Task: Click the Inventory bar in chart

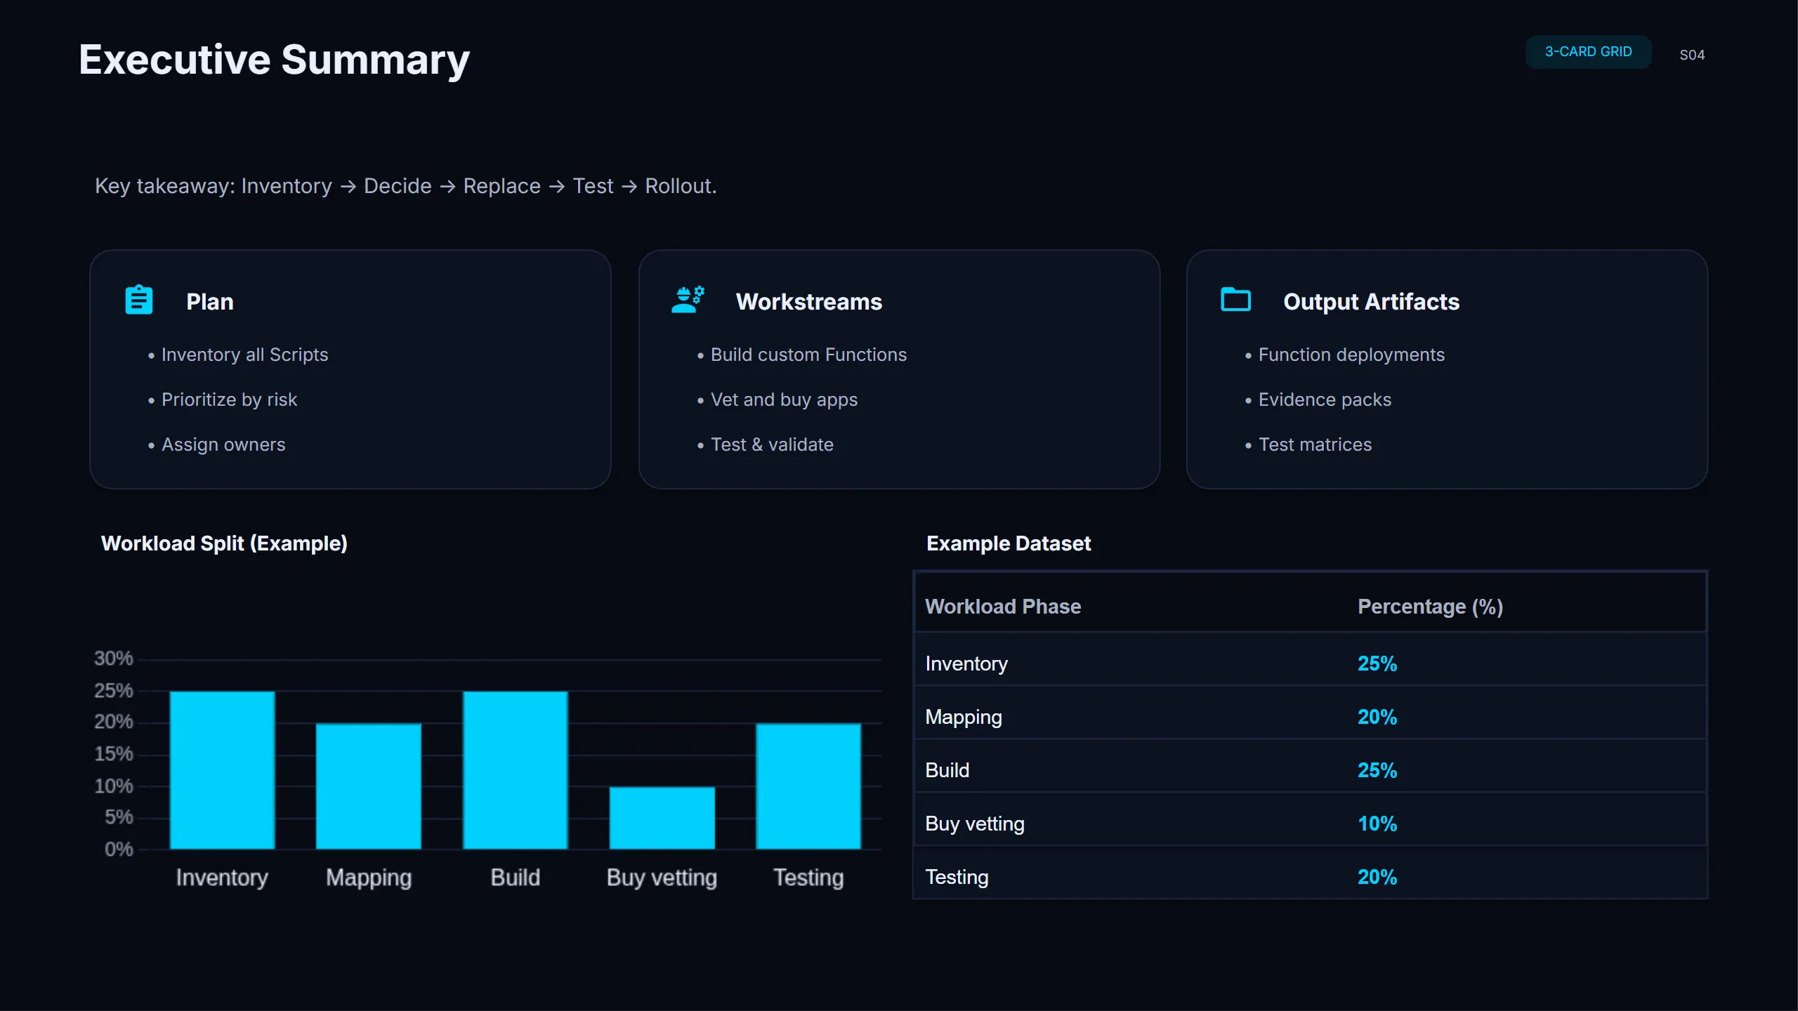Action: tap(222, 769)
